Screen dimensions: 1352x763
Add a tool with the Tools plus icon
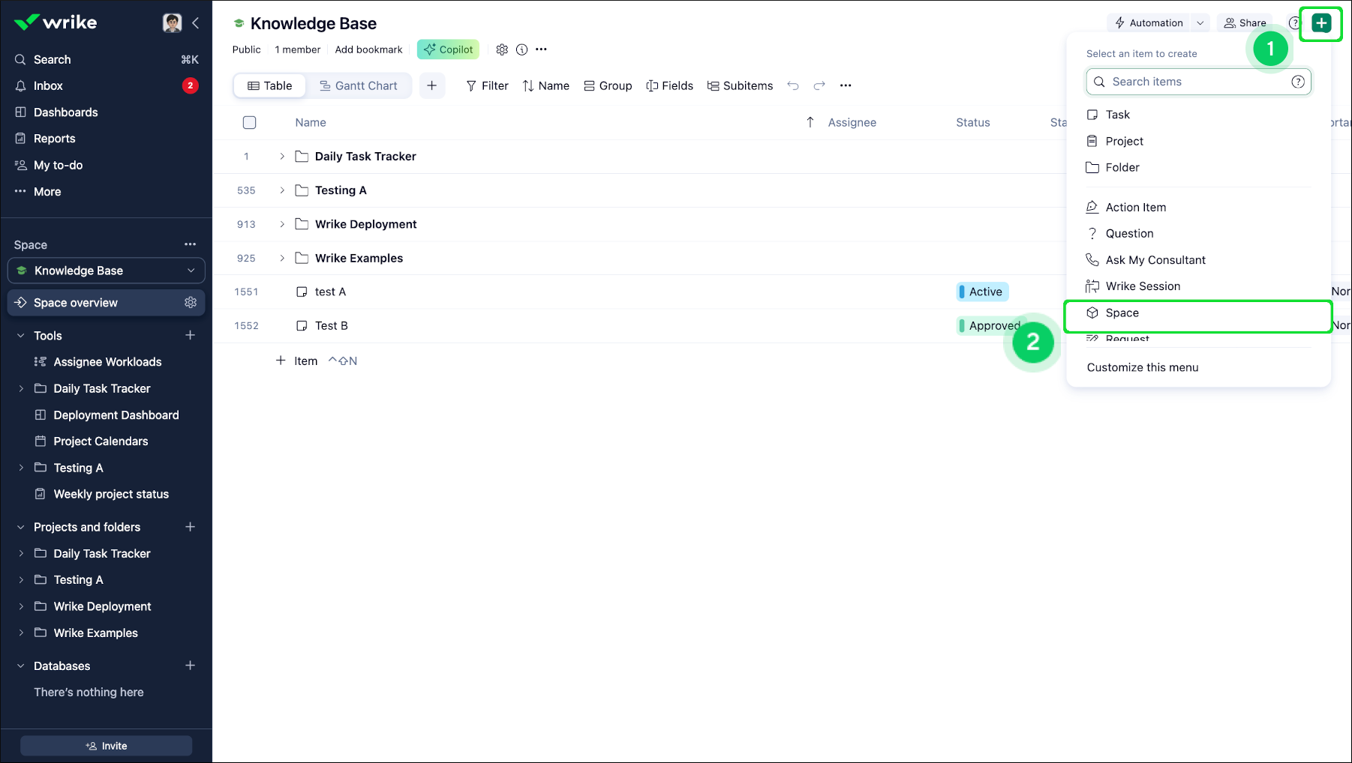pyautogui.click(x=191, y=335)
